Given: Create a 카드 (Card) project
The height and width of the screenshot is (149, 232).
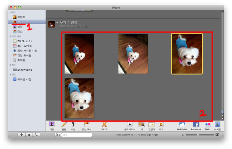Looking at the screenshot, I should pos(161,126).
